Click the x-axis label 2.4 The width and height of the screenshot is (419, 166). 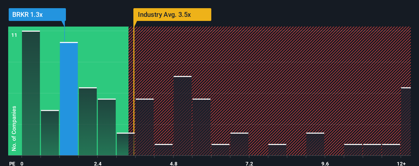click(98, 163)
